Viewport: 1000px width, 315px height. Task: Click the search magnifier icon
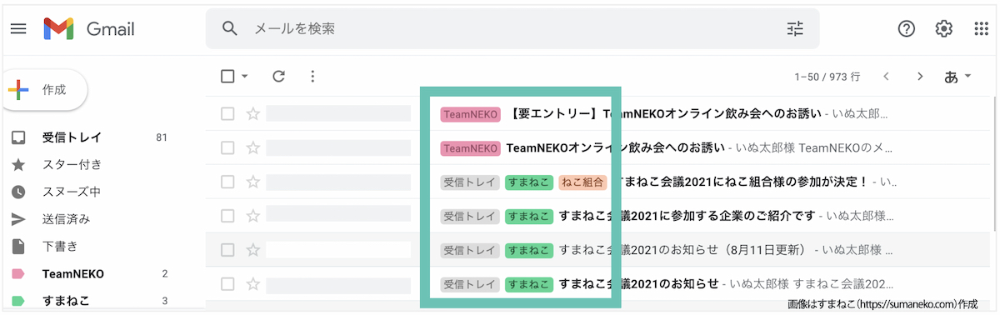231,29
